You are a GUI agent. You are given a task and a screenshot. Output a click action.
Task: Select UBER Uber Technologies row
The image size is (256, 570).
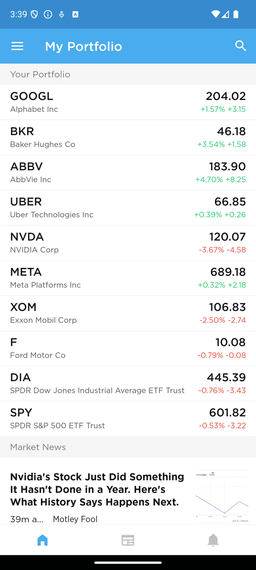point(128,207)
